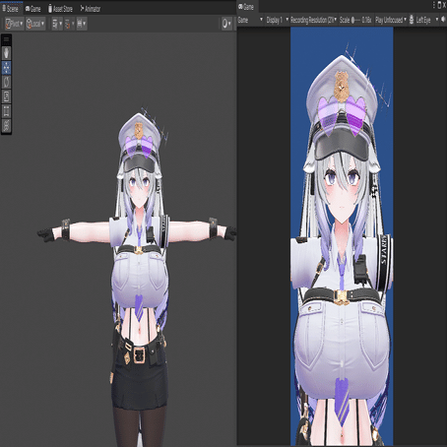Toggle Mute Audio in Game view
The image size is (447, 447).
pyautogui.click(x=443, y=20)
